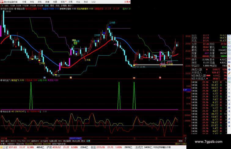Click the red square icon in right toolbar
The image size is (231, 149).
(229, 43)
